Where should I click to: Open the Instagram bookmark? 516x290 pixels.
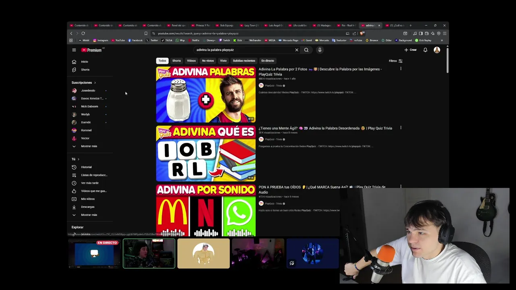coord(101,40)
